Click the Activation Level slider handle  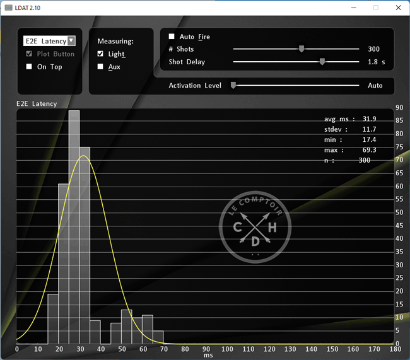coord(233,85)
